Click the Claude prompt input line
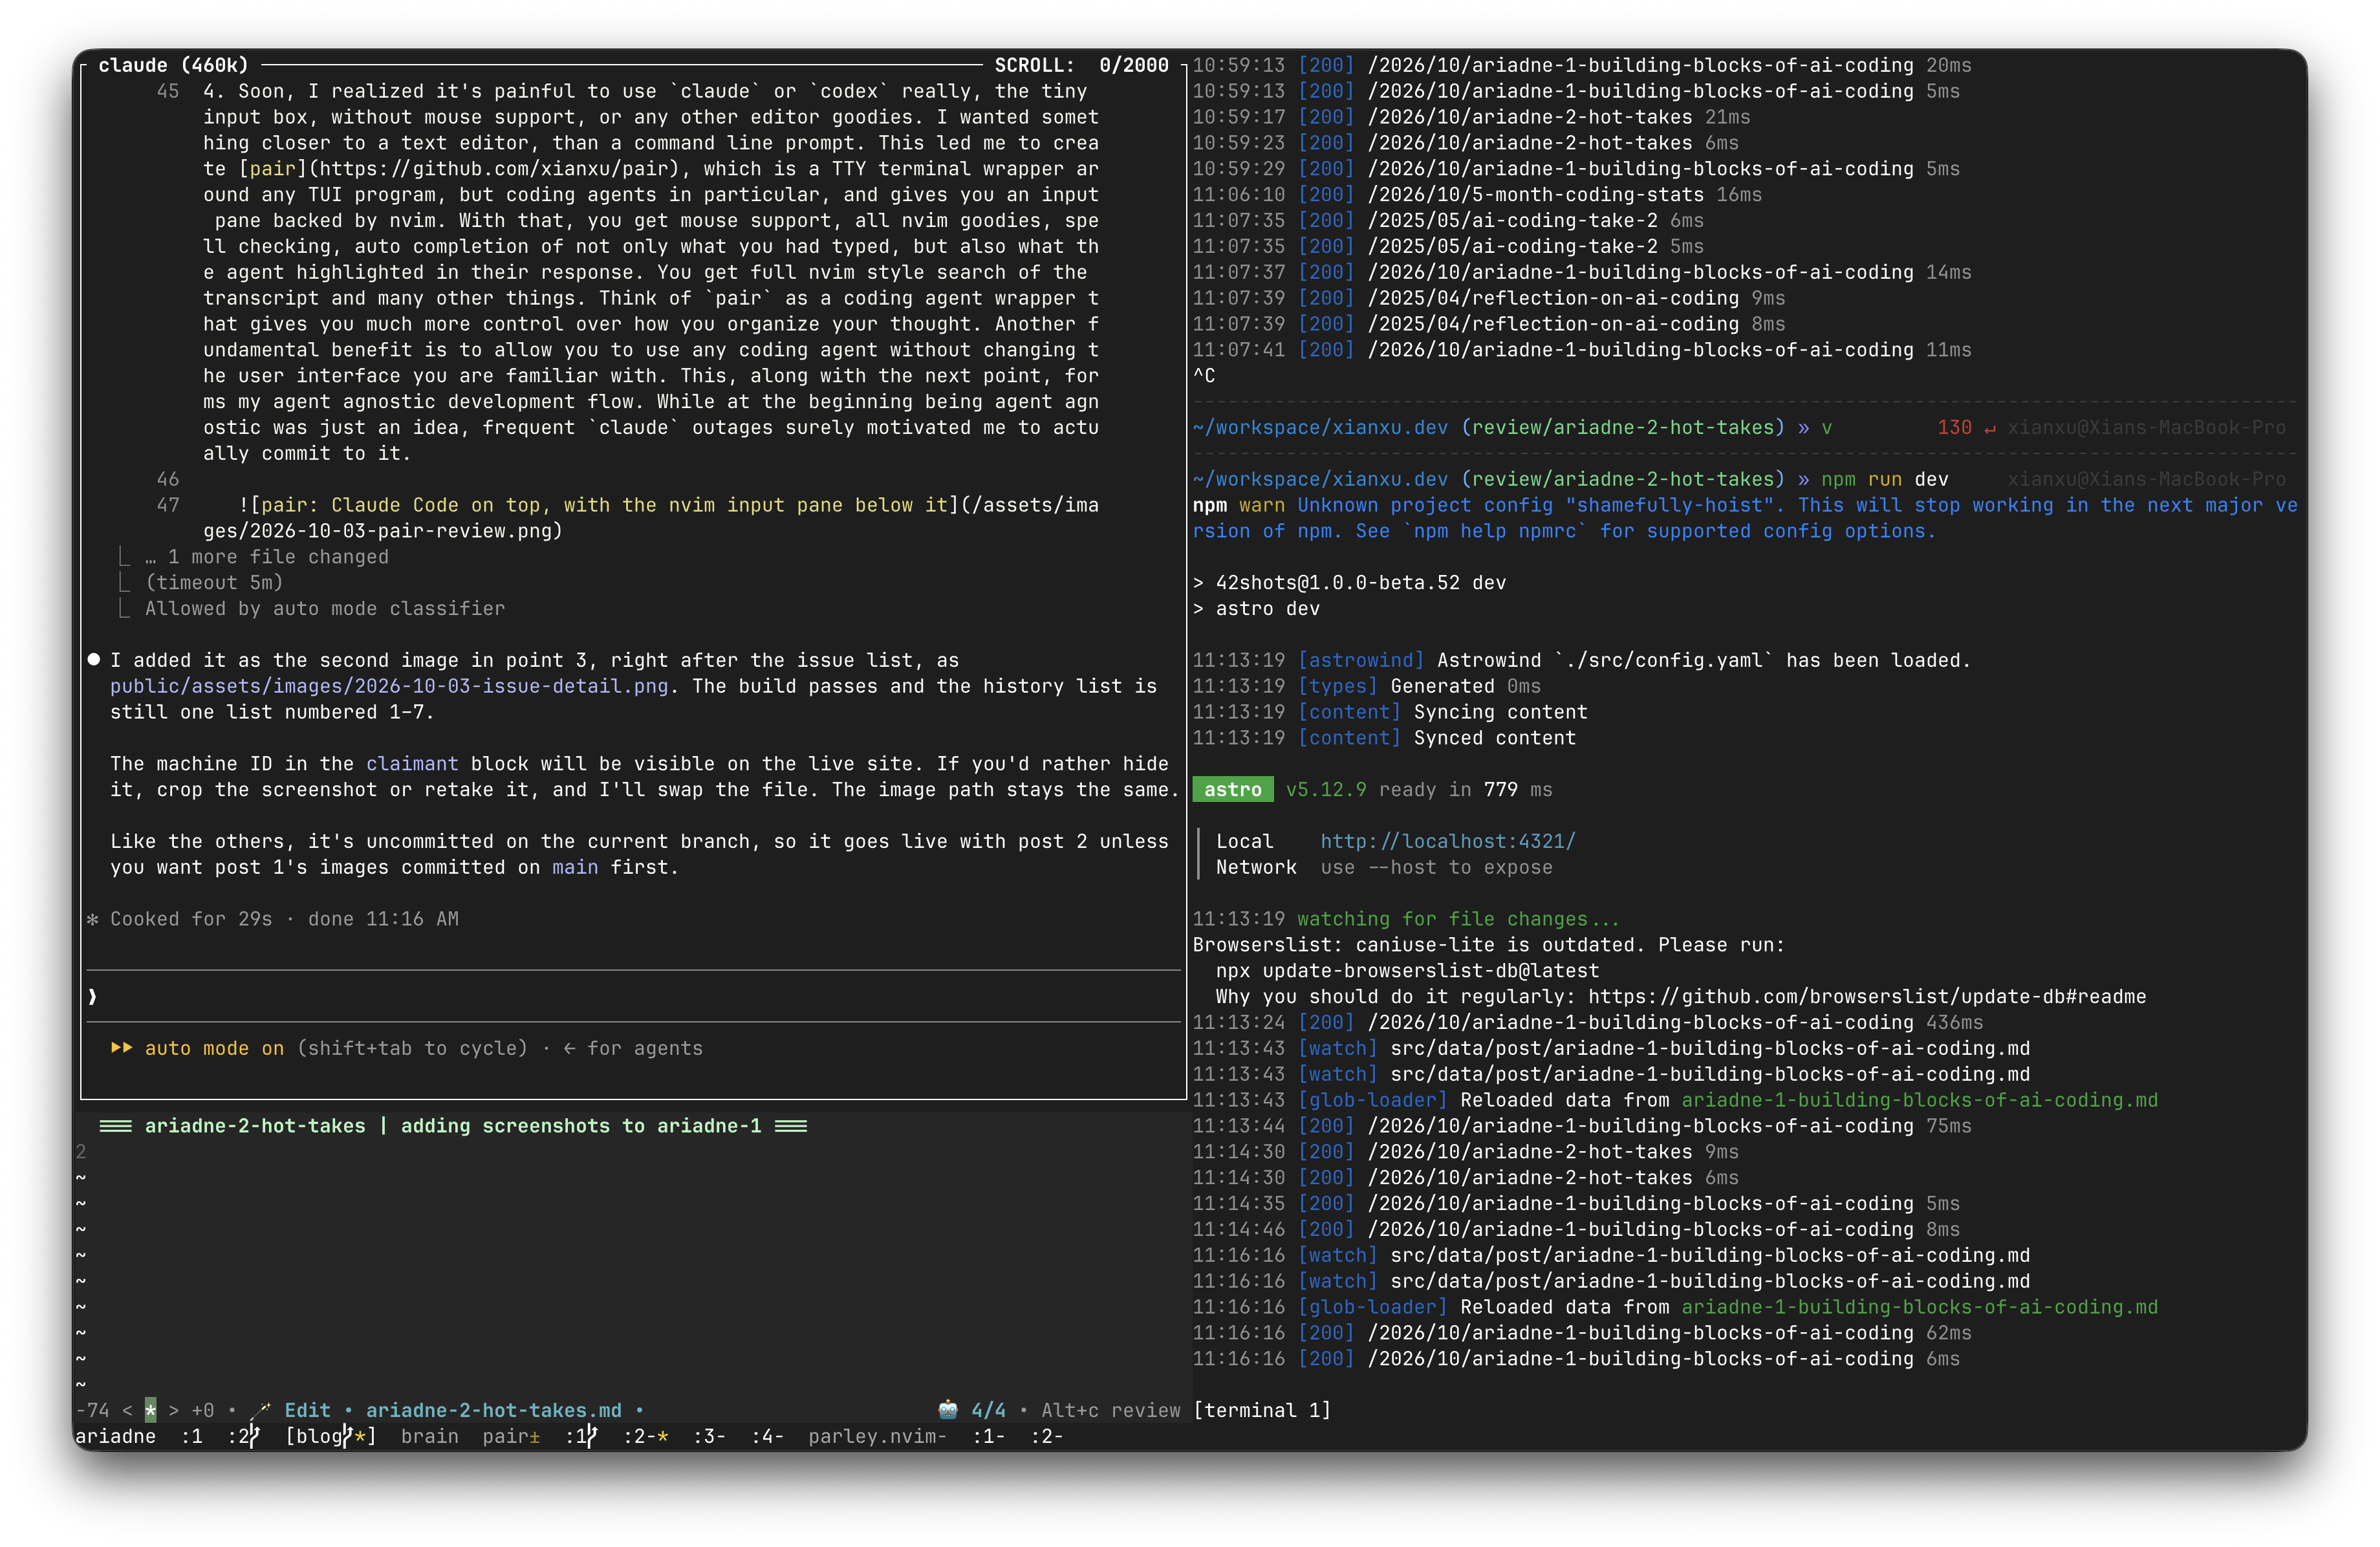2380x1547 pixels. click(634, 997)
